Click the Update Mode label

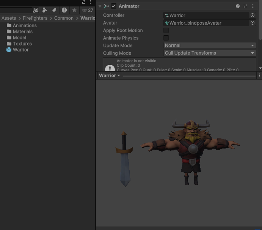[x=118, y=45]
